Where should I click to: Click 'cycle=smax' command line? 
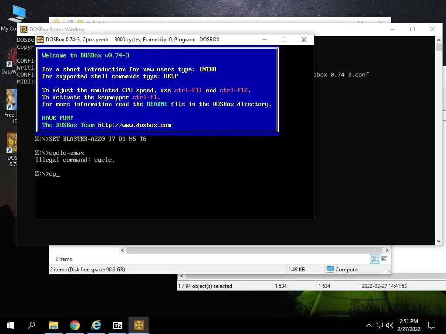[x=60, y=153]
